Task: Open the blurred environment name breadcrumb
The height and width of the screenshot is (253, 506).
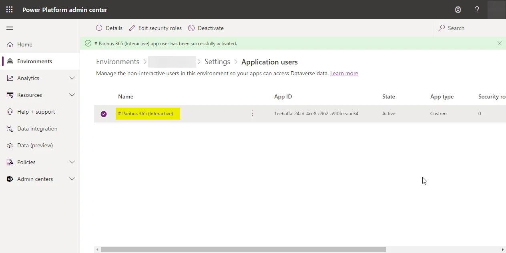Action: pos(172,62)
